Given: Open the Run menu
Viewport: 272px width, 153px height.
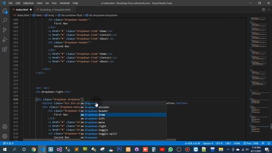Looking at the screenshot, I should (54, 3).
